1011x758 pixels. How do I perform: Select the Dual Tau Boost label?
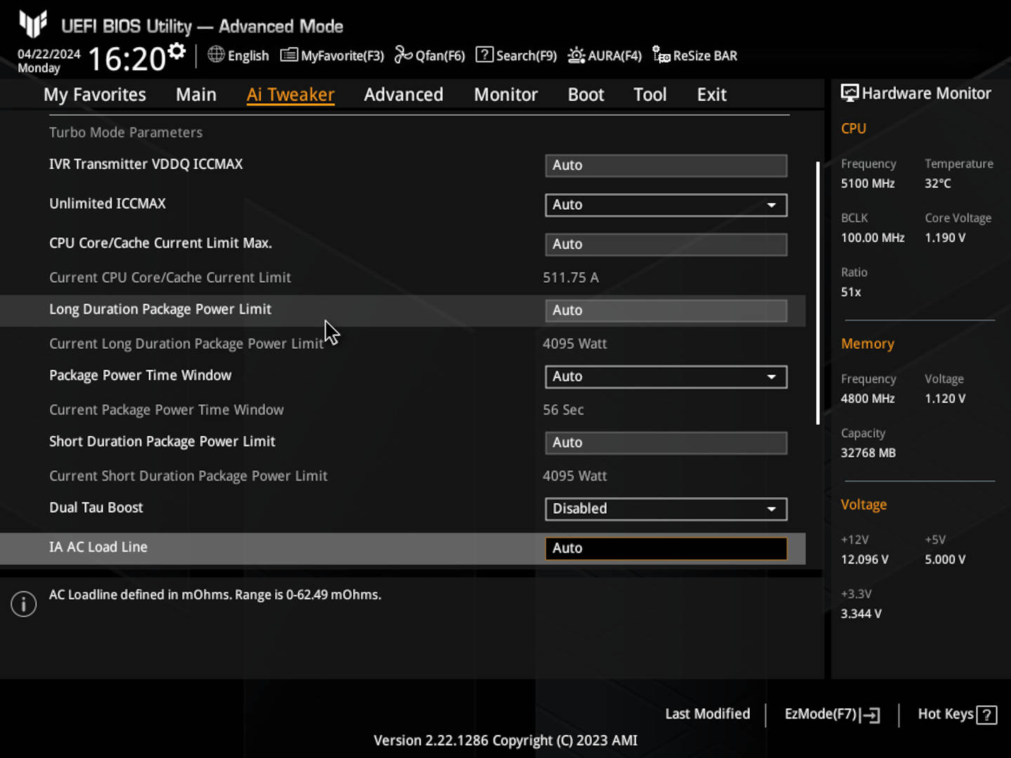96,507
